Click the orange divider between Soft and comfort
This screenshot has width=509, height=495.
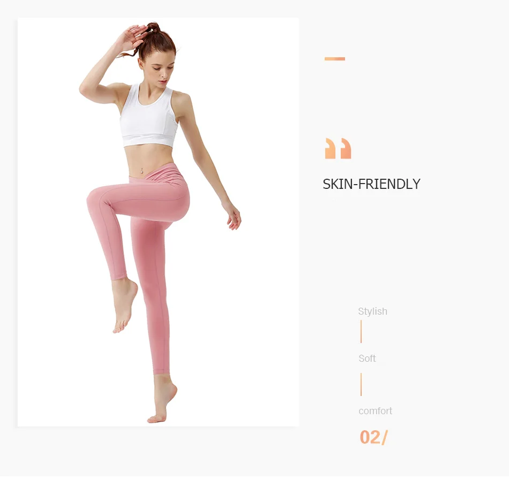(x=361, y=384)
